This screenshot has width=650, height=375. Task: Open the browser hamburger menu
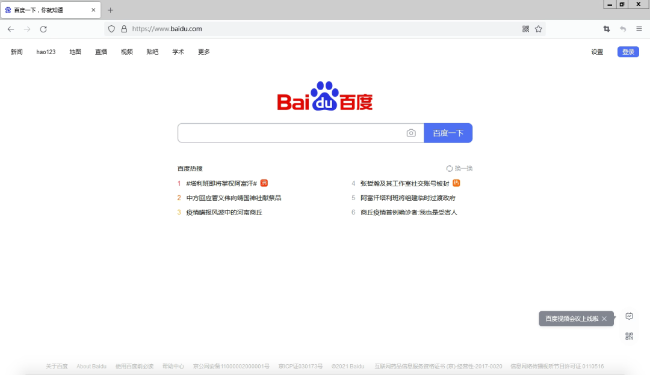[639, 29]
